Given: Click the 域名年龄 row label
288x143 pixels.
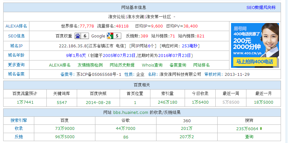Looking at the screenshot, I should [x=16, y=55].
